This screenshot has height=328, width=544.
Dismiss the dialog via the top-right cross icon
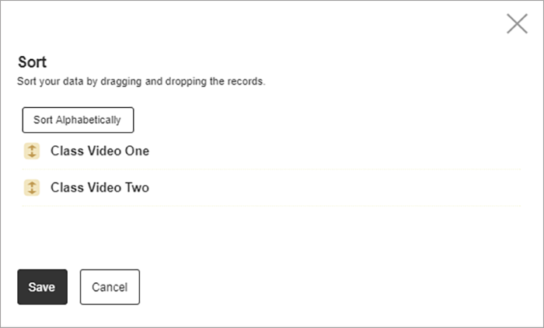click(x=517, y=23)
